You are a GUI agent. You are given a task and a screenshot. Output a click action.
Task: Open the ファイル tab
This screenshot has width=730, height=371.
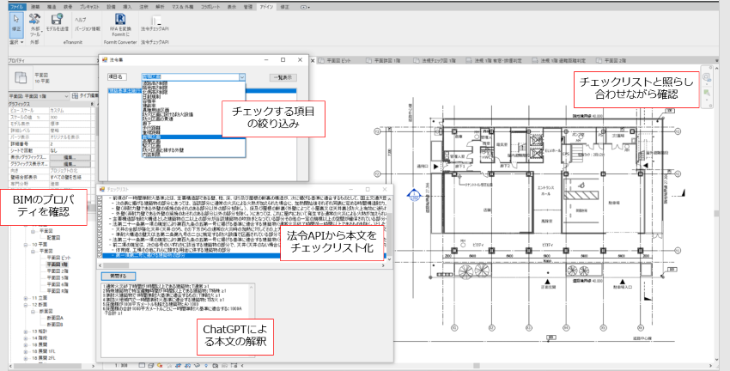(x=17, y=7)
